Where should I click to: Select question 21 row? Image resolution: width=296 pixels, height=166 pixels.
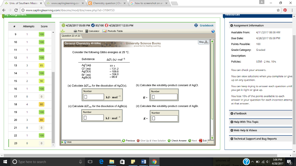click(30, 128)
